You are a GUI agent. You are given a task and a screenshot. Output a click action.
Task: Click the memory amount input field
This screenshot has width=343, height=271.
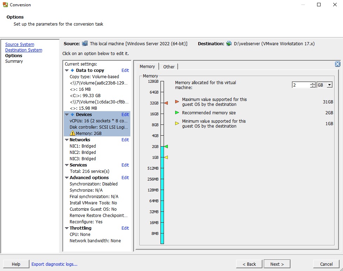point(301,85)
